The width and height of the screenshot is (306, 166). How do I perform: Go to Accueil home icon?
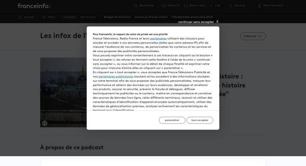20,17
